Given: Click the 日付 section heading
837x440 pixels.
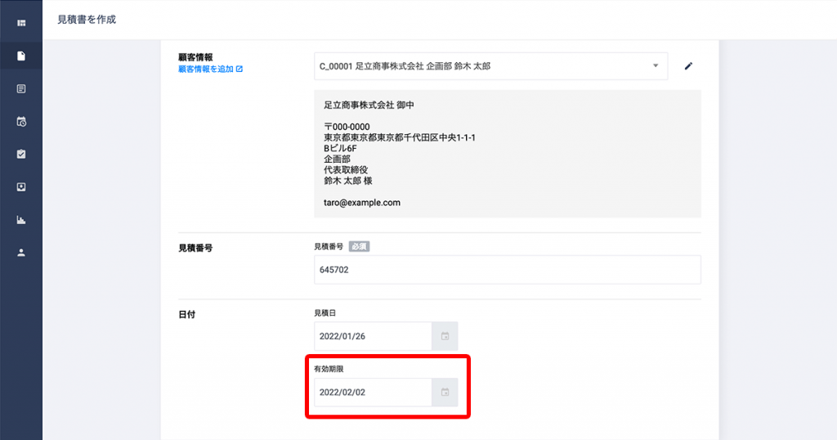Looking at the screenshot, I should 187,315.
